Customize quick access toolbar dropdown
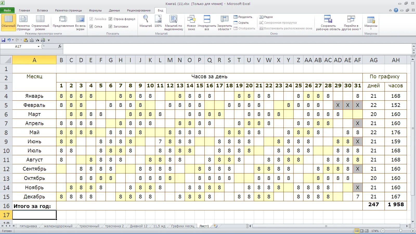The height and width of the screenshot is (234, 416). click(49, 40)
